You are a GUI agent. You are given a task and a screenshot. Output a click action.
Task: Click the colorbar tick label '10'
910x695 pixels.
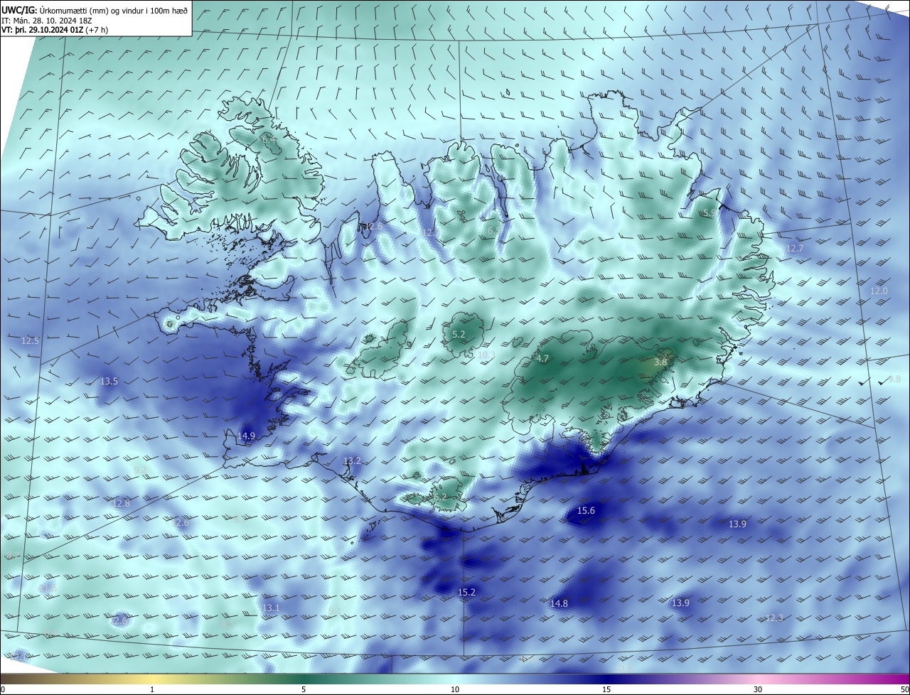pos(455,689)
